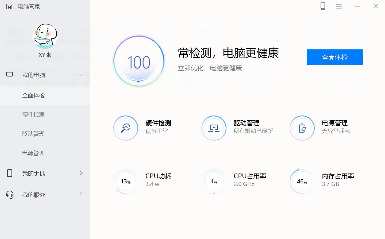The height and width of the screenshot is (239, 385).
Task: Click the blue 全面体检 button
Action: [334, 57]
